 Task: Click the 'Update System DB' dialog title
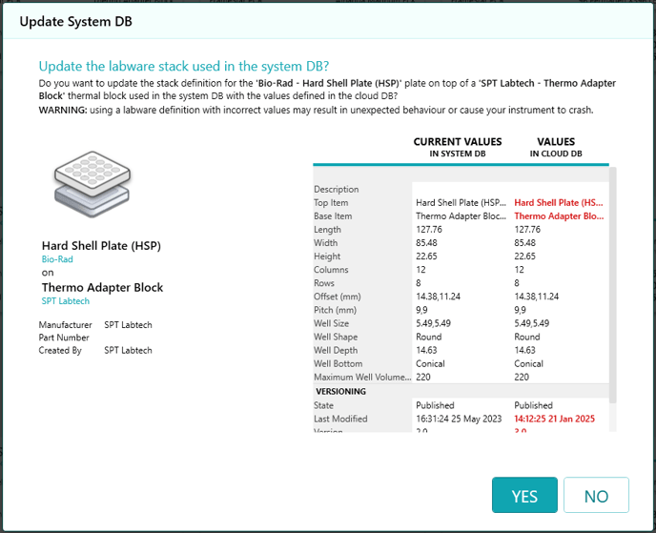coord(75,21)
